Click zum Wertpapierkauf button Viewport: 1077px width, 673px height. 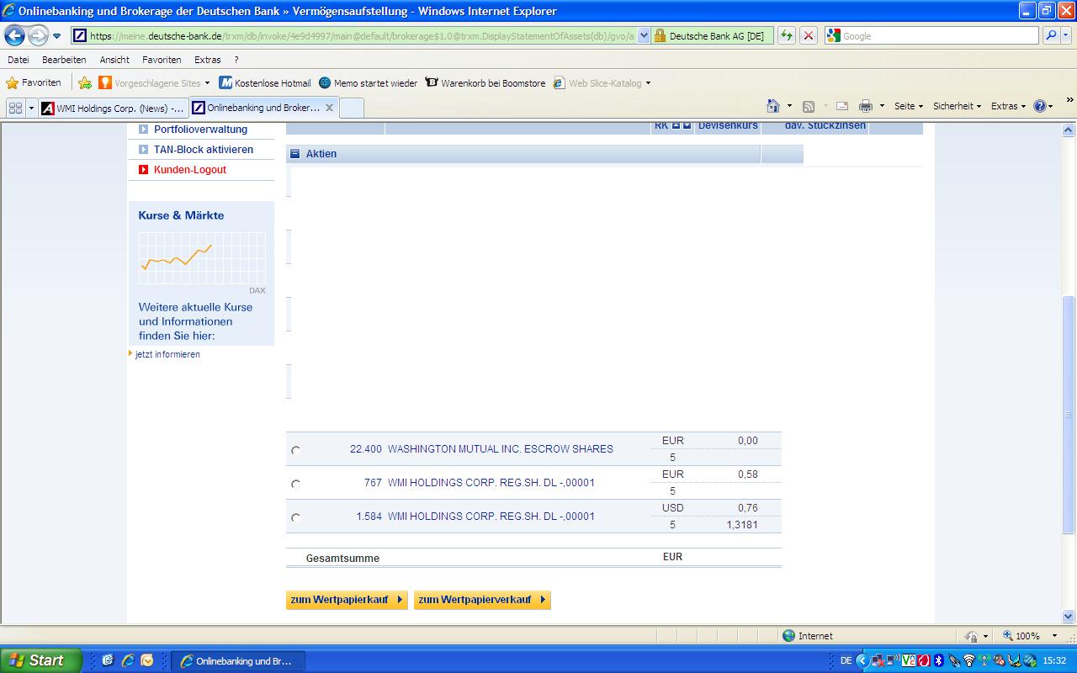click(x=347, y=600)
